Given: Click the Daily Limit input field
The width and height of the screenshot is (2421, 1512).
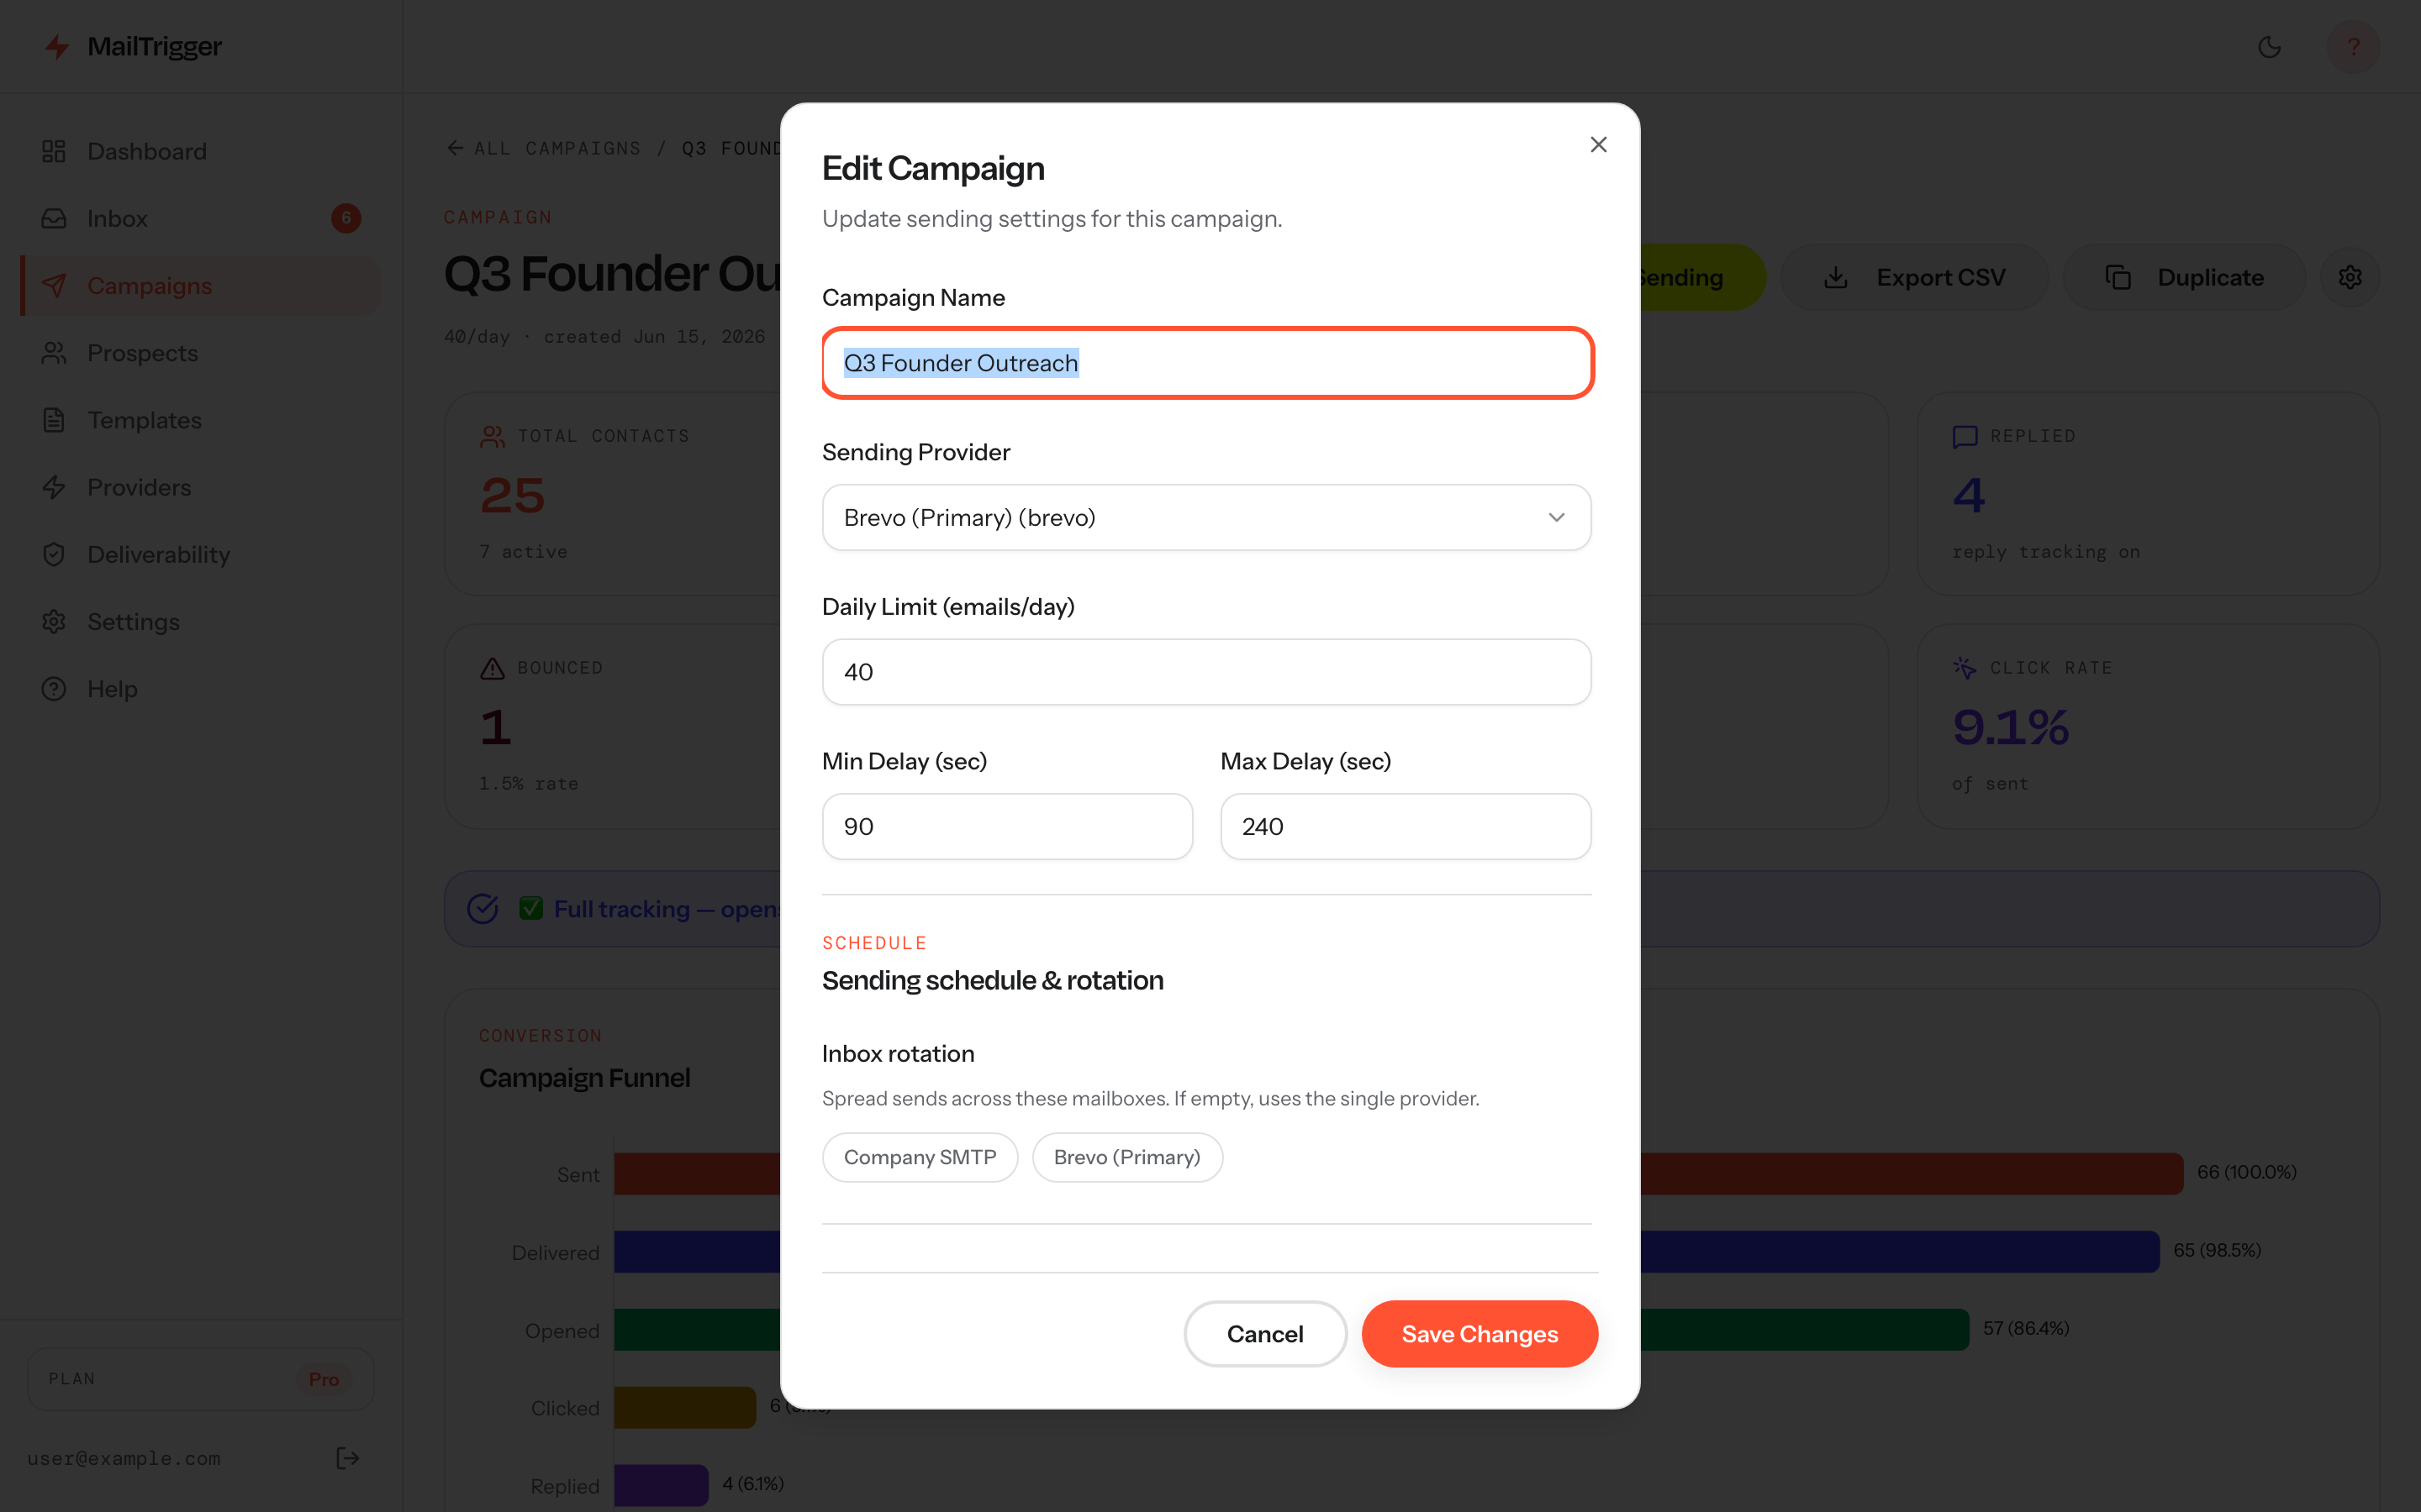Looking at the screenshot, I should (1206, 672).
